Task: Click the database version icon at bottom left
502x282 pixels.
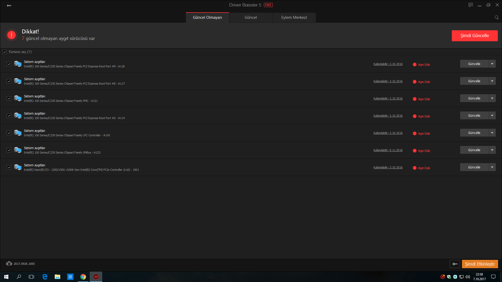Action: pos(9,264)
